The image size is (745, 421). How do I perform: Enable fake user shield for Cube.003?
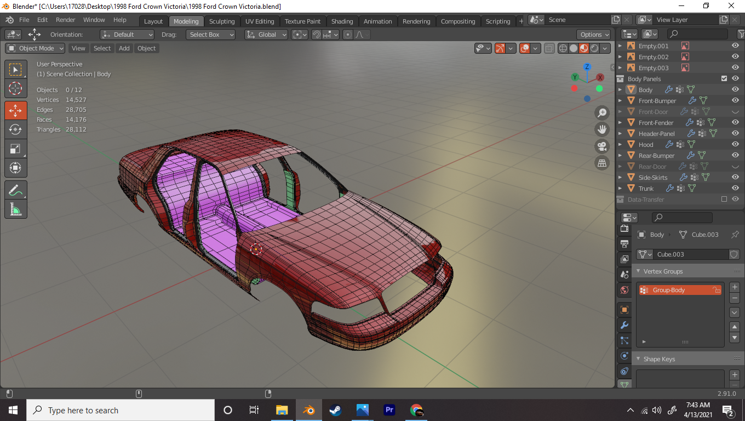734,254
